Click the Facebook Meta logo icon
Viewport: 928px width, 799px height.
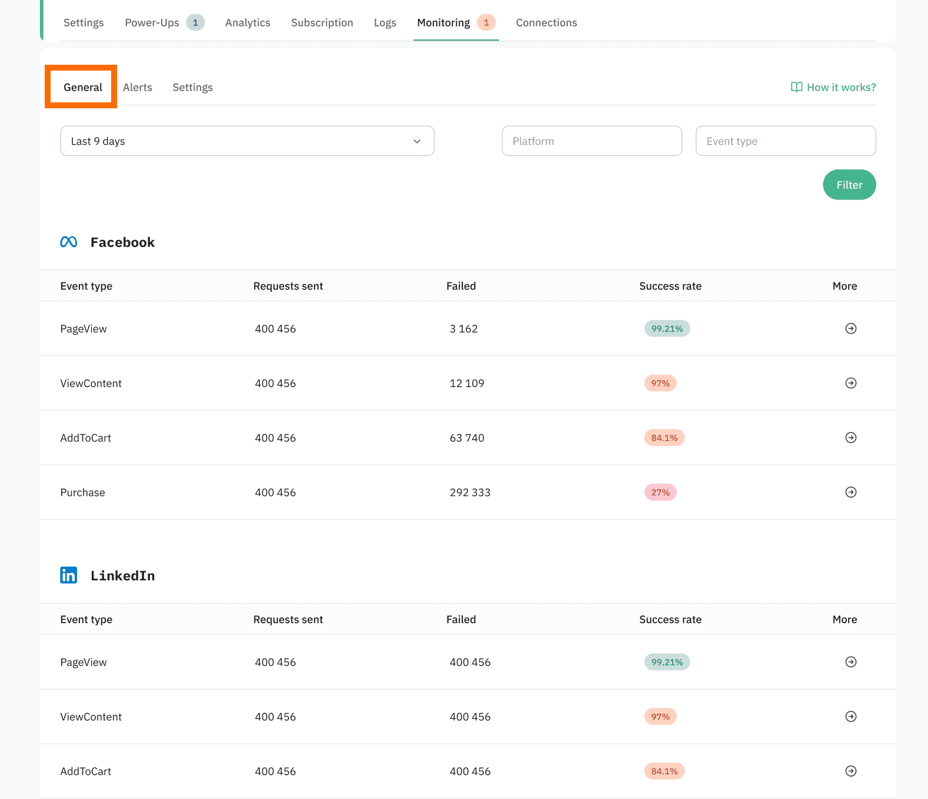tap(69, 242)
